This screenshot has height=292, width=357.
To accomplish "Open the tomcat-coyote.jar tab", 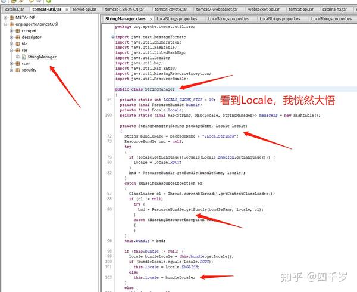I will coord(171,10).
